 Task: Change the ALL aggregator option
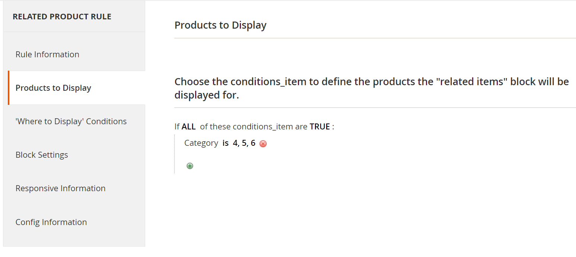pos(188,126)
